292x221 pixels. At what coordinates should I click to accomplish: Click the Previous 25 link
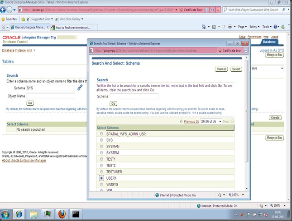191,122
